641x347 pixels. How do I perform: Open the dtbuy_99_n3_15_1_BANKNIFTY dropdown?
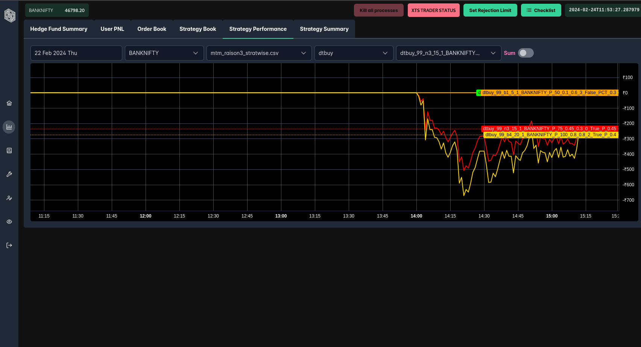tap(448, 53)
